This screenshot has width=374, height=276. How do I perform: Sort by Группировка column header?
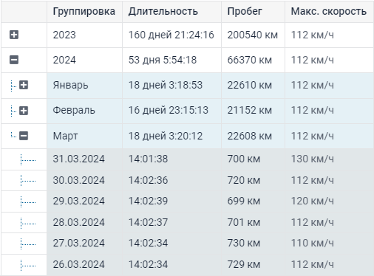pos(84,11)
